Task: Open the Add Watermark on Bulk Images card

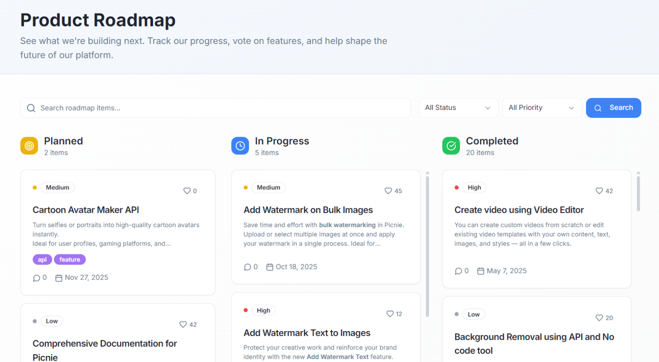Action: (x=308, y=210)
